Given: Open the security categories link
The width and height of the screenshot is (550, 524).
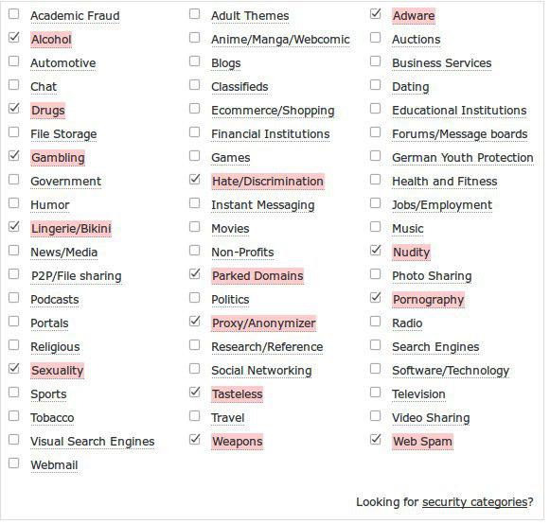Looking at the screenshot, I should pos(474,502).
